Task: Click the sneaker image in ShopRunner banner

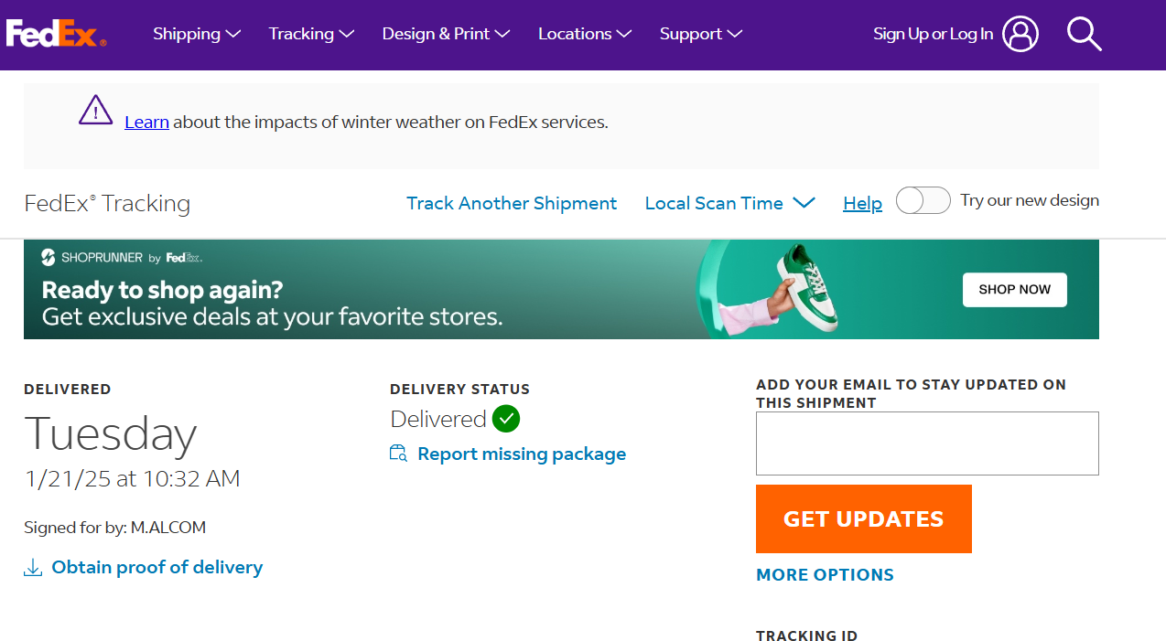Action: click(806, 288)
